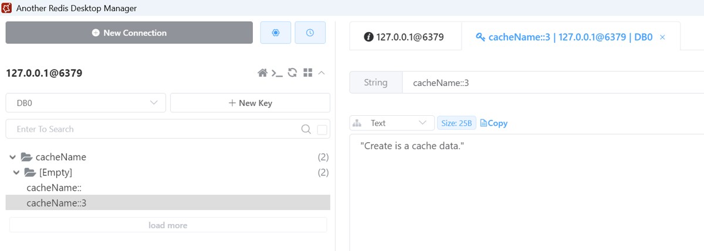The image size is (704, 251).
Task: Open the Text format dropdown
Action: click(x=392, y=123)
